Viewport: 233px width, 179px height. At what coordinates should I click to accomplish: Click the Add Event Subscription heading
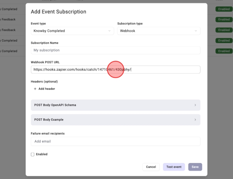(x=59, y=12)
